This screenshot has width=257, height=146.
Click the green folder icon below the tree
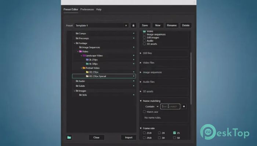[x=69, y=138]
